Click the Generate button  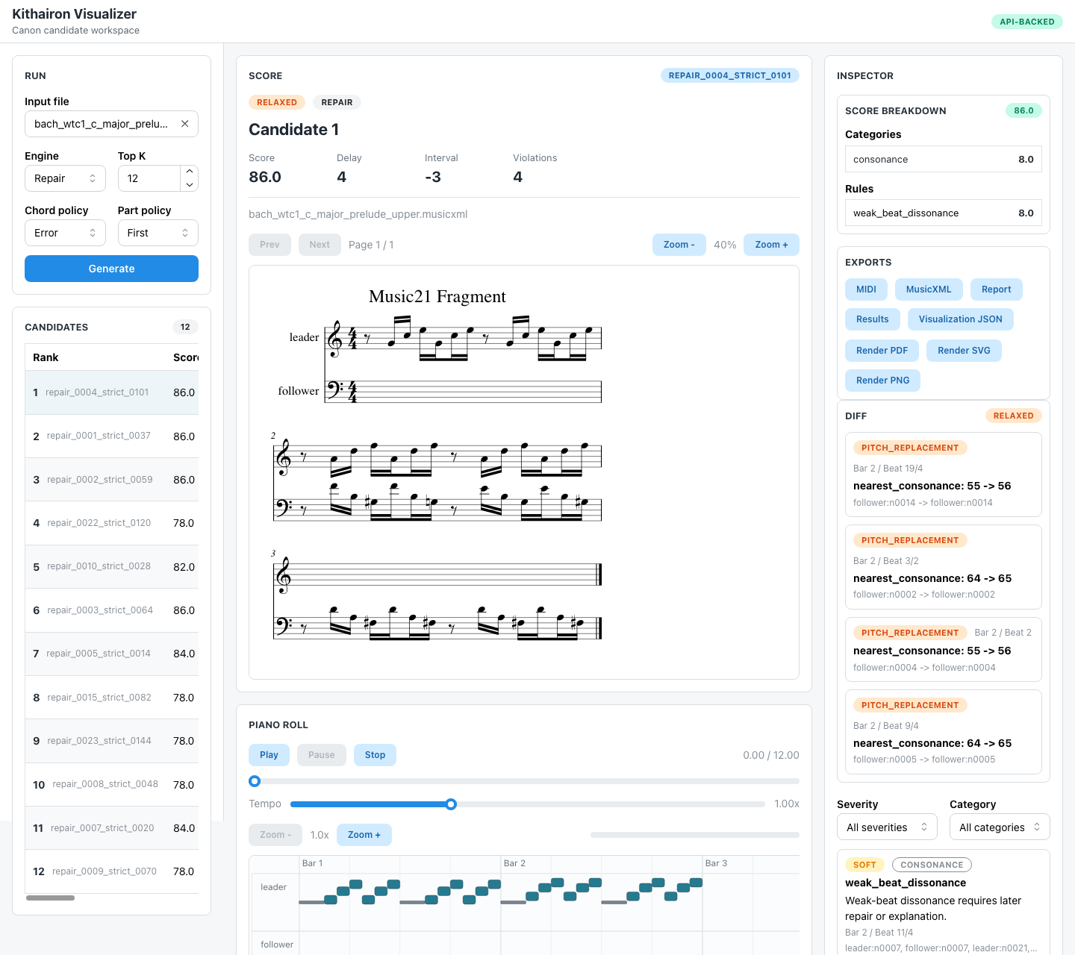(111, 269)
